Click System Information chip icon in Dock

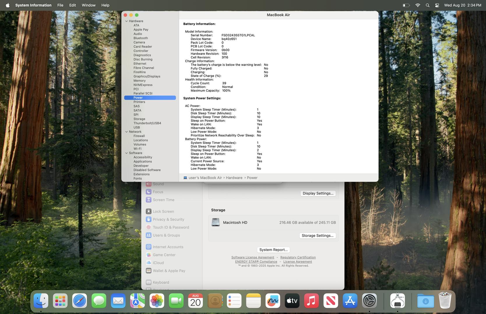(x=397, y=301)
